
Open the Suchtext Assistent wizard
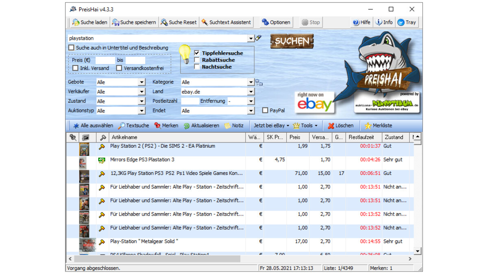click(x=226, y=22)
